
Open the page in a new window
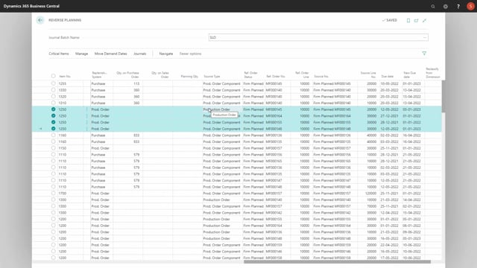(416, 20)
